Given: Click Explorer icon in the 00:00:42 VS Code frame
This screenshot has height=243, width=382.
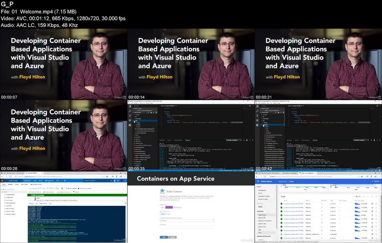Looking at the screenshot, I should [x=257, y=106].
